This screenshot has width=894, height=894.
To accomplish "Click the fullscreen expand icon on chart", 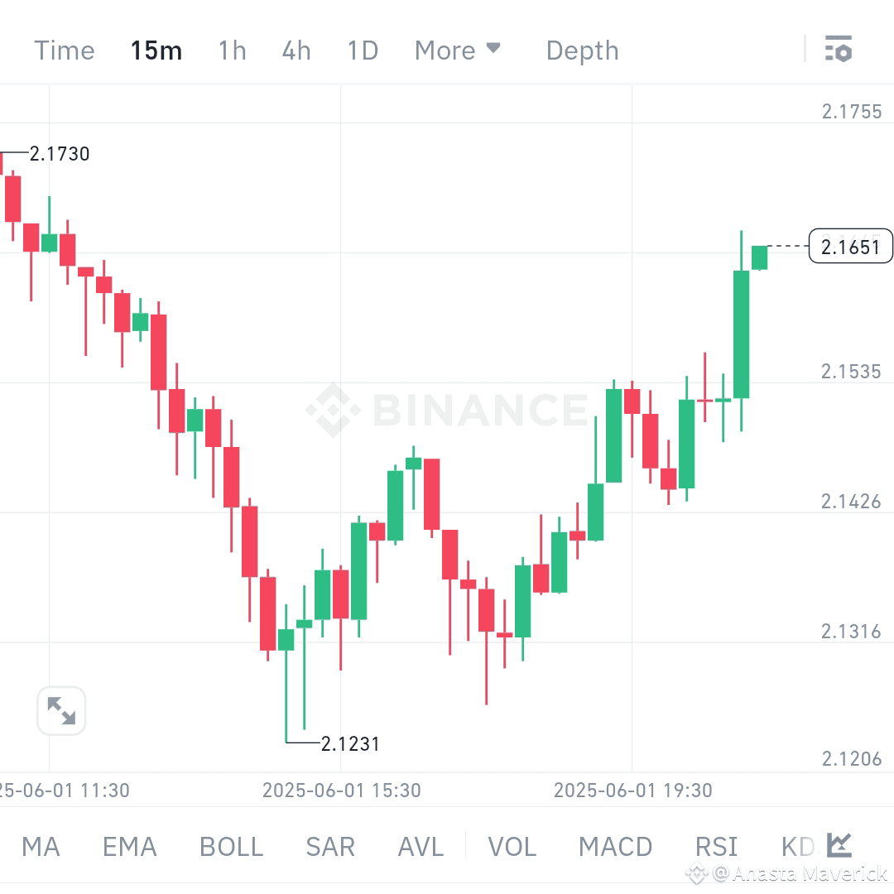I will (x=62, y=710).
